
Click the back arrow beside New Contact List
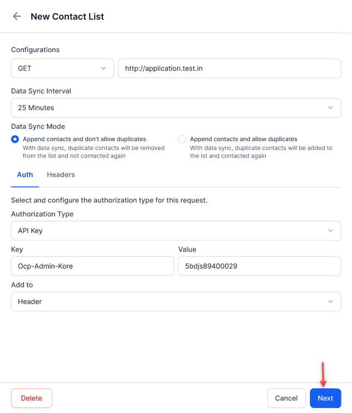[17, 16]
